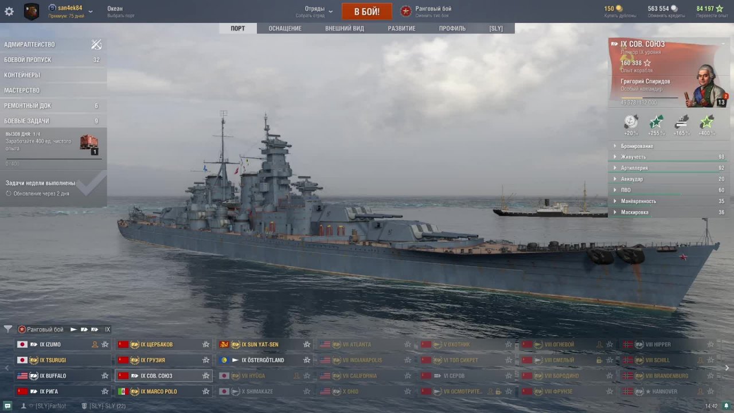
Task: Select the IX Грузия ship in carousel
Action: tap(163, 360)
